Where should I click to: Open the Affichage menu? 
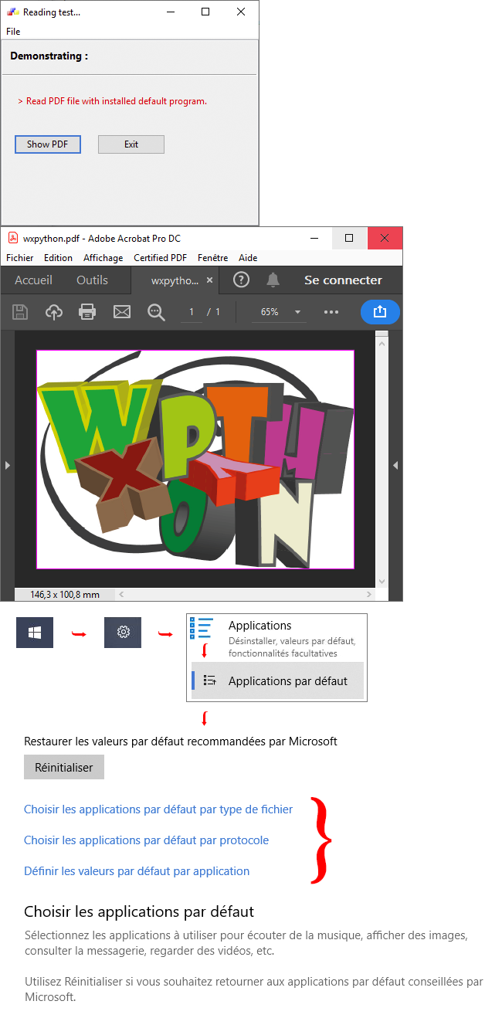[x=103, y=258]
